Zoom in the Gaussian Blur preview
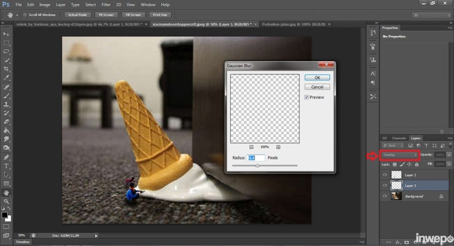The width and height of the screenshot is (454, 246). [278, 147]
